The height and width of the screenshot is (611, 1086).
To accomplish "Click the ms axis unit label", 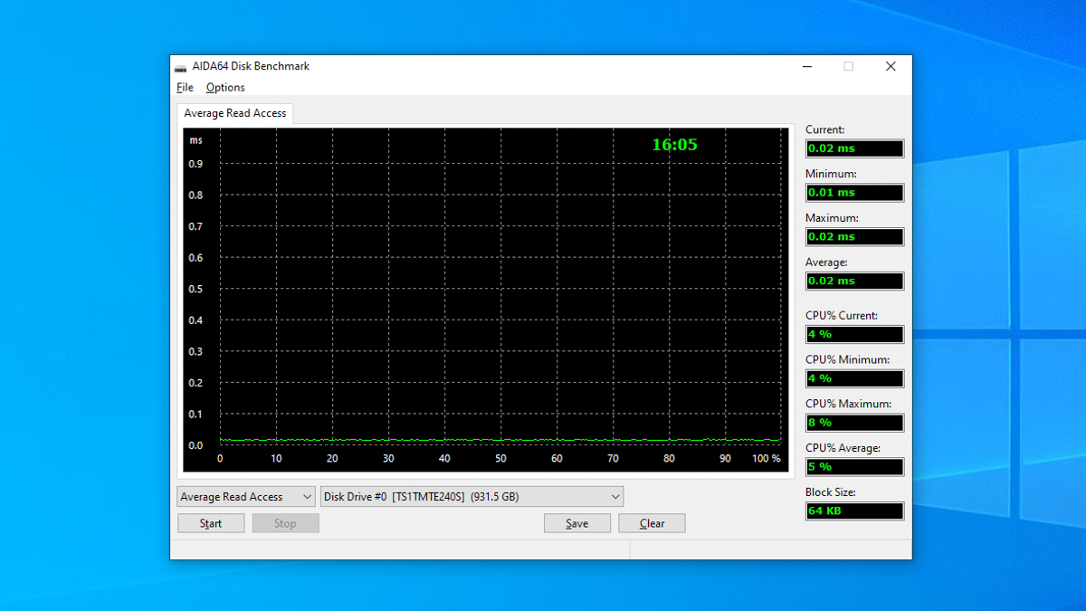I will point(195,140).
